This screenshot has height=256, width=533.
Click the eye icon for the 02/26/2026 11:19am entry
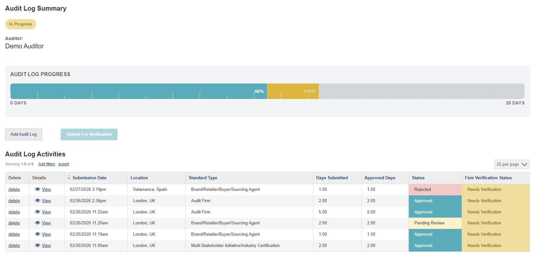pyautogui.click(x=37, y=234)
